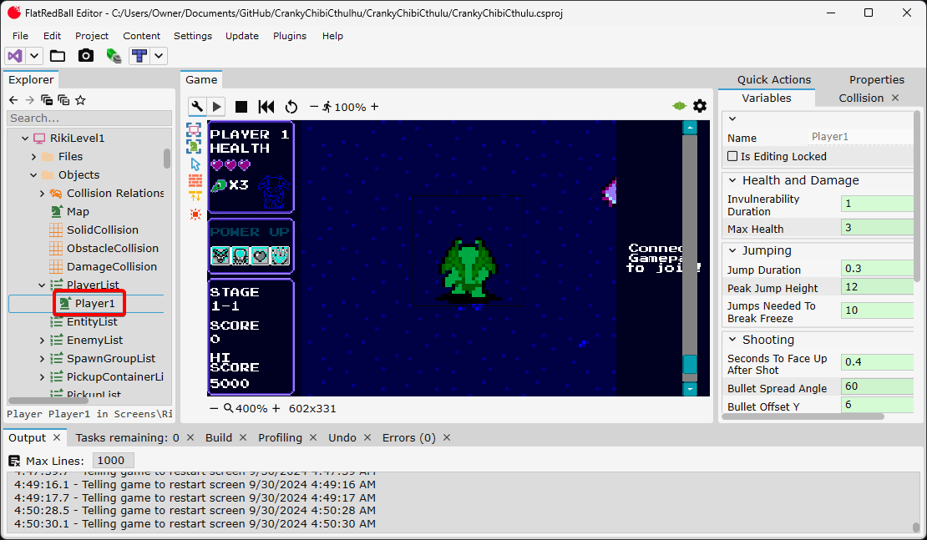The image size is (927, 540).
Task: Open game settings gear icon
Action: pos(700,106)
